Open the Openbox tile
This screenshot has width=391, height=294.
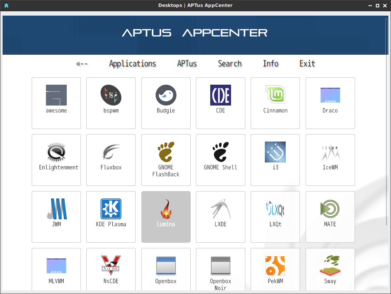166,269
